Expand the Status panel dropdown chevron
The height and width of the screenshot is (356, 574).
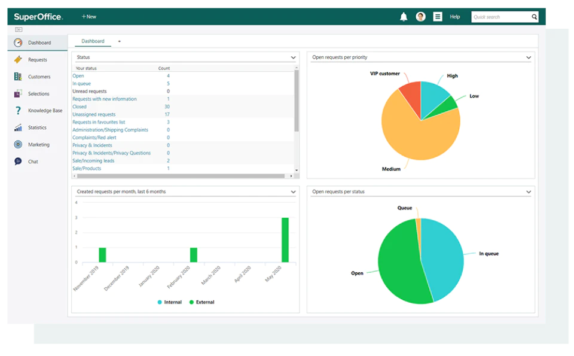(293, 57)
